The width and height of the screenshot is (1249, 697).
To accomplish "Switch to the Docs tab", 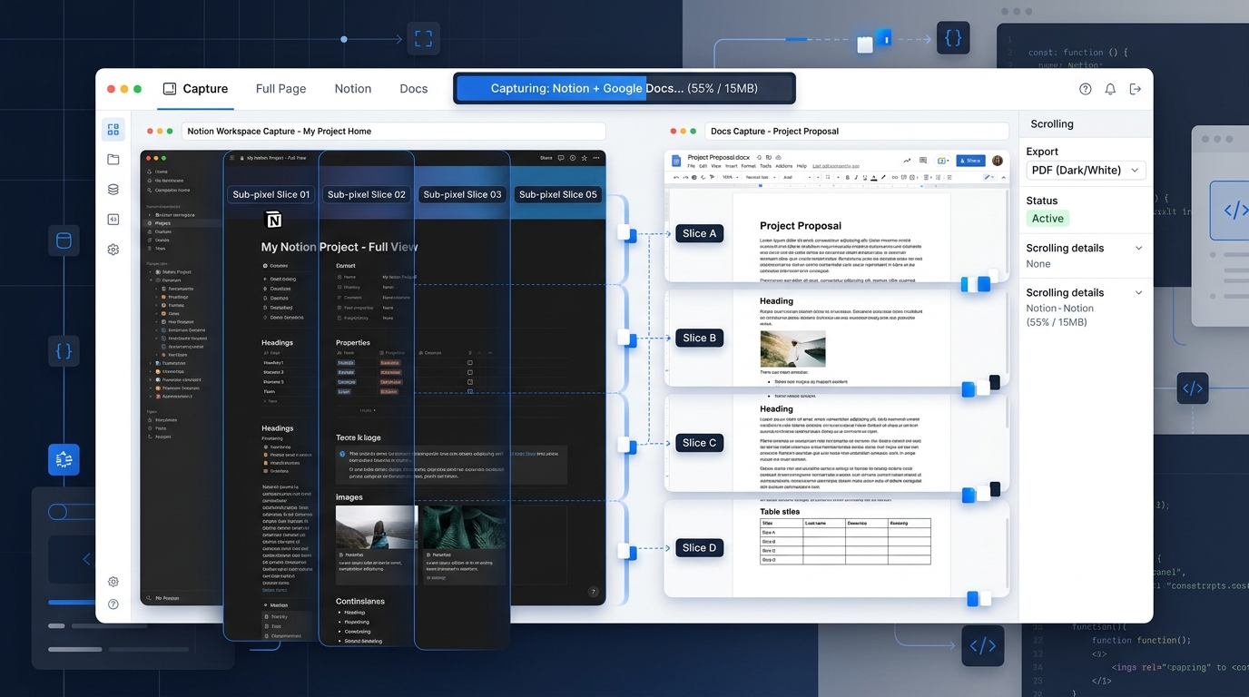I will coord(413,89).
